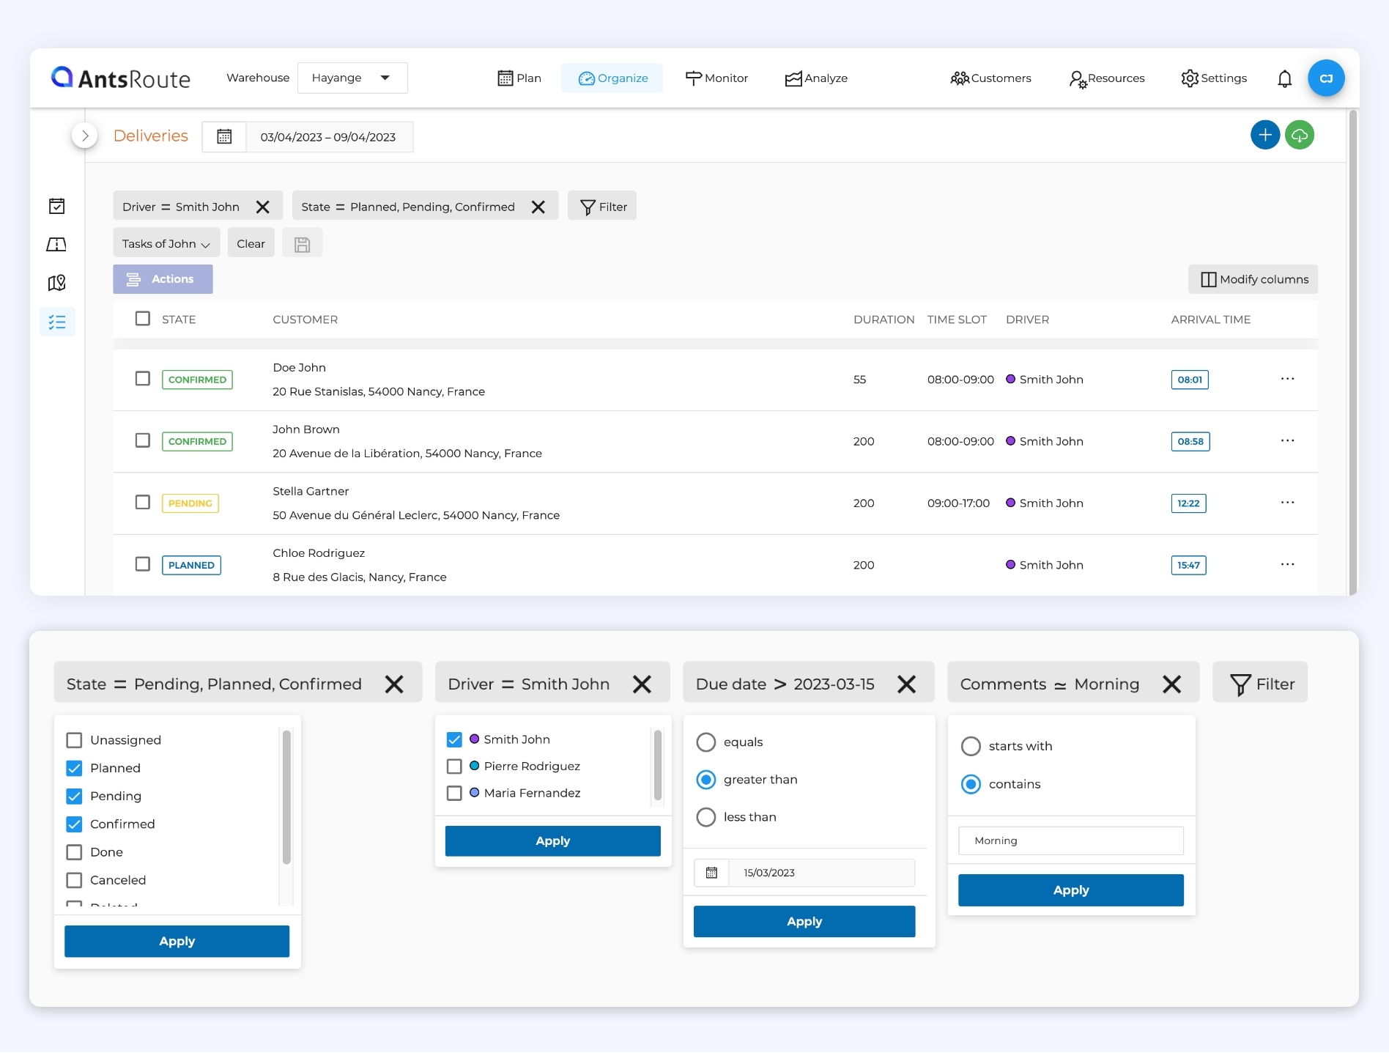Click the Modify columns button
The width and height of the screenshot is (1389, 1053).
1253,279
